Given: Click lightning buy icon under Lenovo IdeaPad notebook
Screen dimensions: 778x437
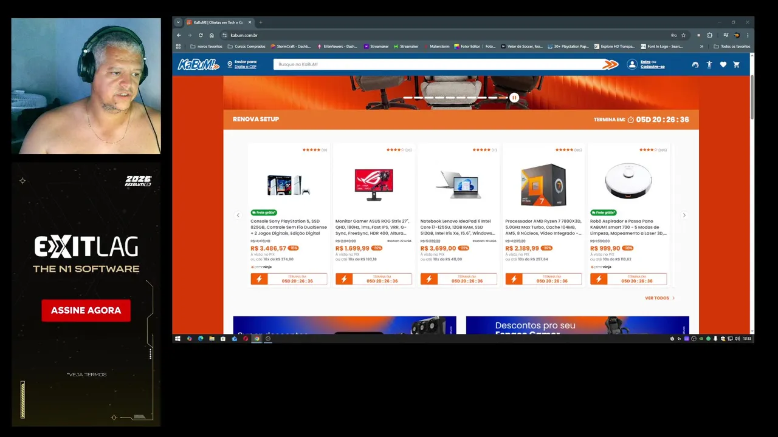Looking at the screenshot, I should tap(429, 279).
